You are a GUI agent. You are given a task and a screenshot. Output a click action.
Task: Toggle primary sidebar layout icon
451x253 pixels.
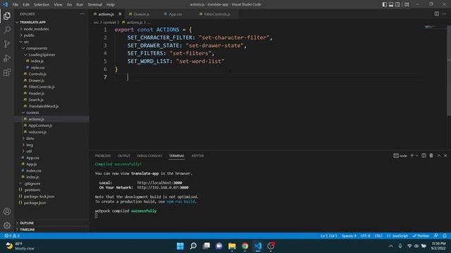coord(385,4)
